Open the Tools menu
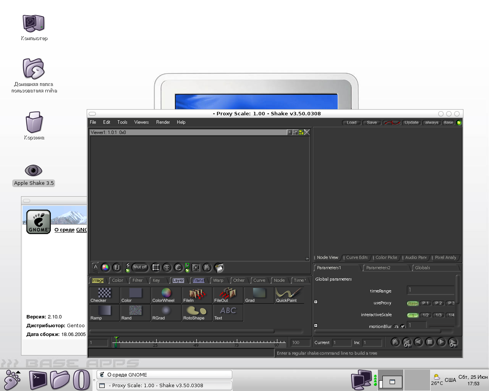The width and height of the screenshot is (489, 391). click(x=122, y=122)
